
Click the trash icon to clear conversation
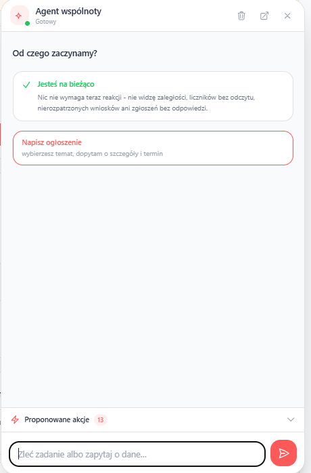coord(241,16)
